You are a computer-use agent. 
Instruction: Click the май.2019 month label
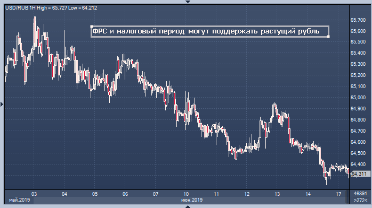(x=20, y=200)
